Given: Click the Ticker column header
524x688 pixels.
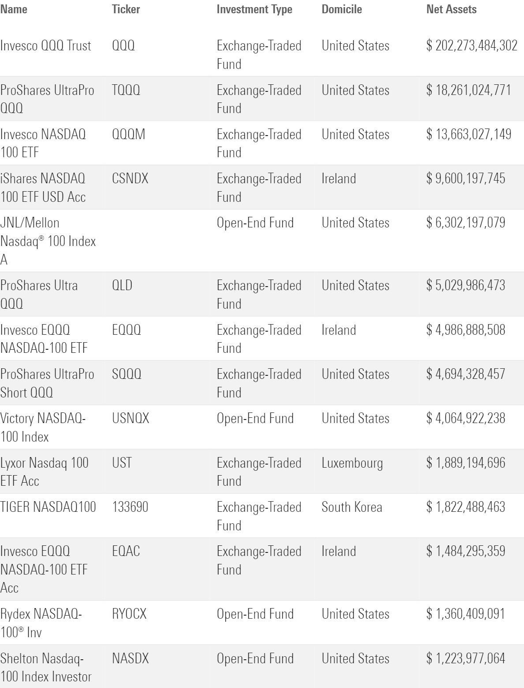Looking at the screenshot, I should click(126, 9).
